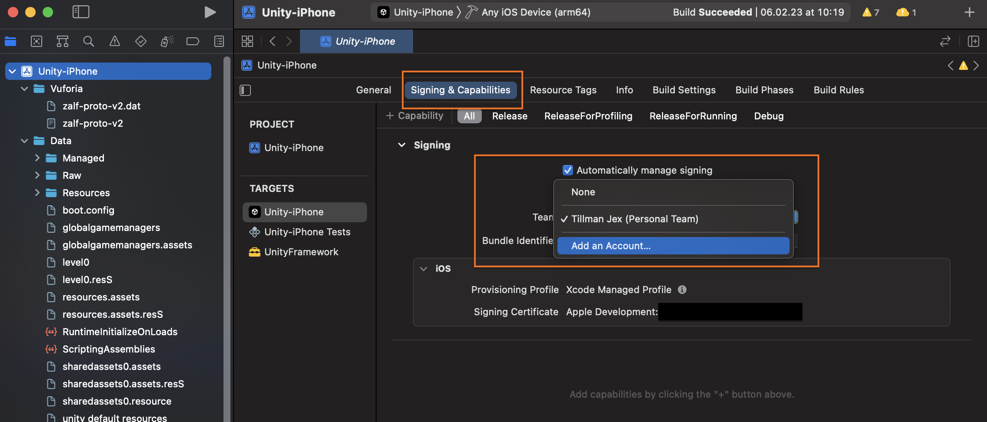Open the Test navigator diamond icon

(141, 41)
